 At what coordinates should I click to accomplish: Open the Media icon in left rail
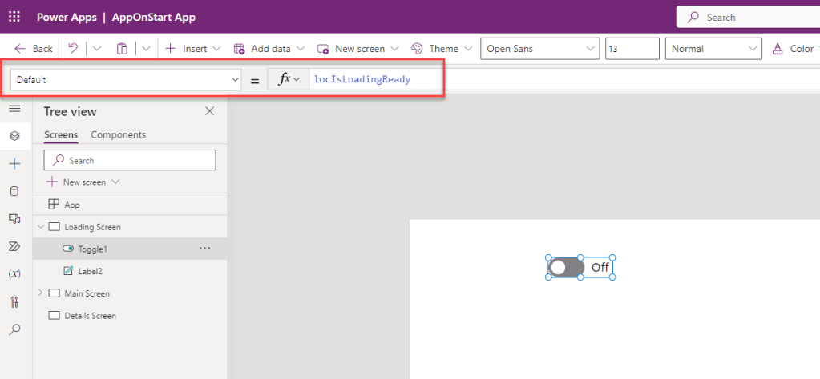[x=14, y=218]
